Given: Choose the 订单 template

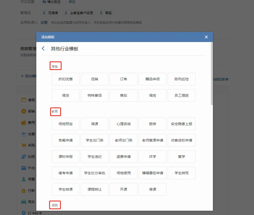Looking at the screenshot, I should pos(124,79).
